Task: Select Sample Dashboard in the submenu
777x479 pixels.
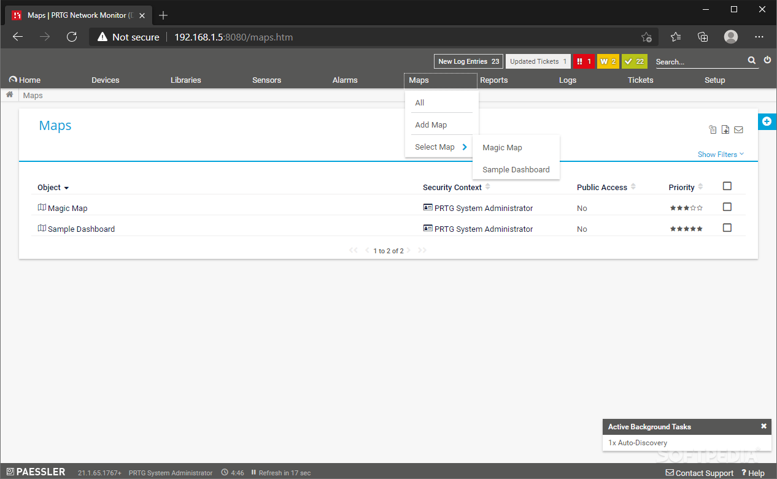Action: point(516,169)
